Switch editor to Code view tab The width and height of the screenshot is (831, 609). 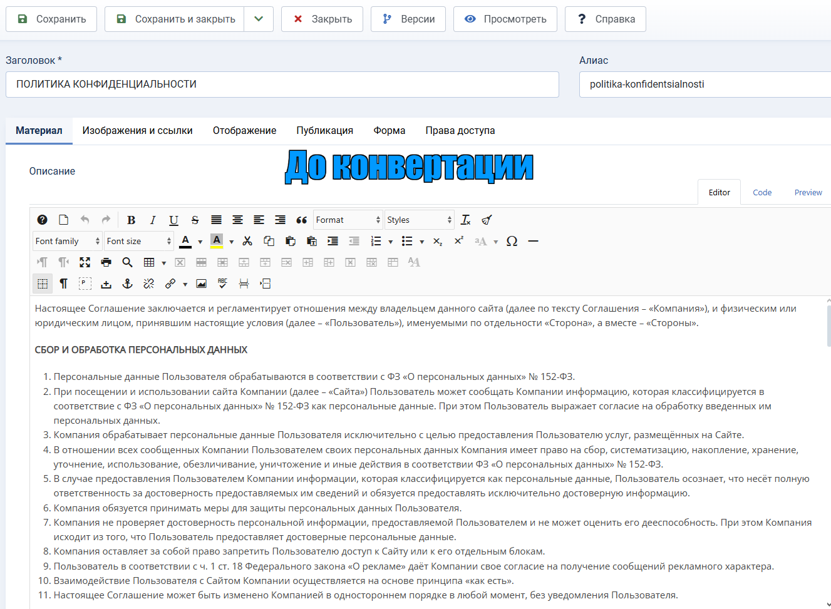point(762,192)
